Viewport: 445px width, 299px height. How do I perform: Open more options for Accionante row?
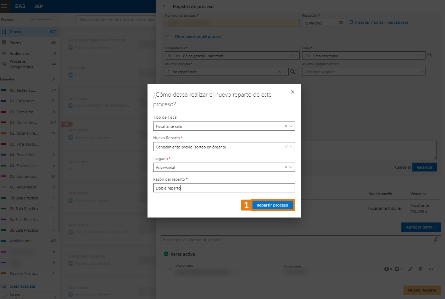[x=431, y=269]
